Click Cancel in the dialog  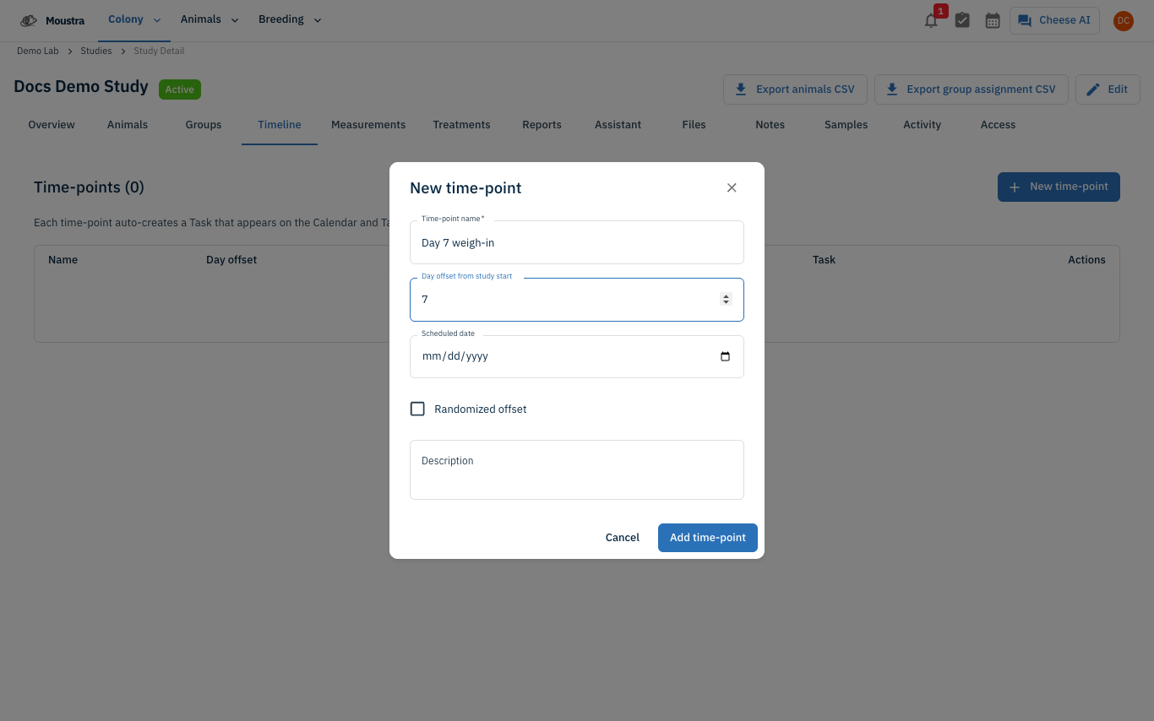pos(623,538)
